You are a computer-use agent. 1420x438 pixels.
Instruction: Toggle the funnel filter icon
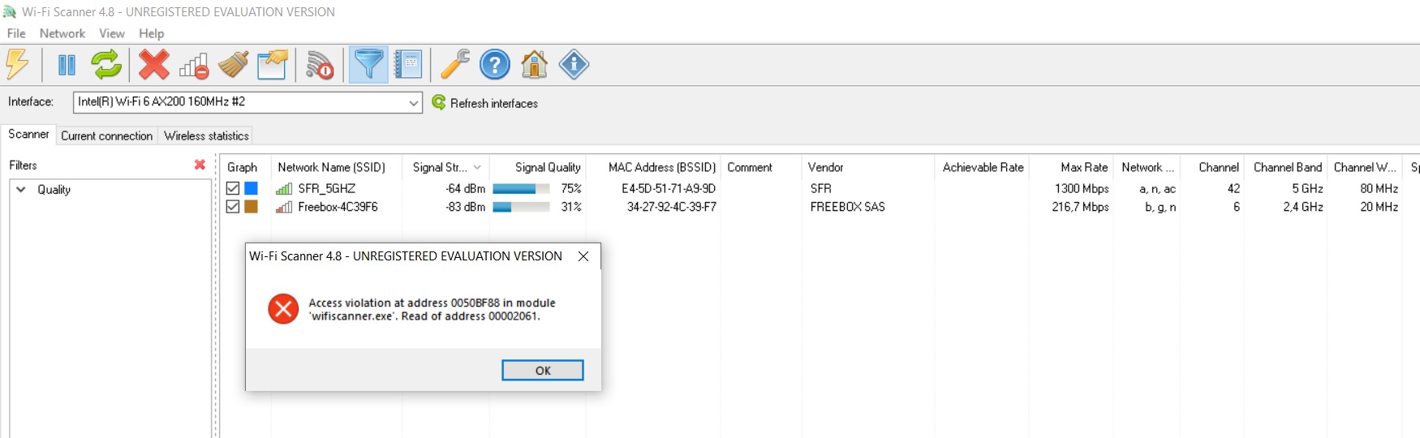[368, 64]
